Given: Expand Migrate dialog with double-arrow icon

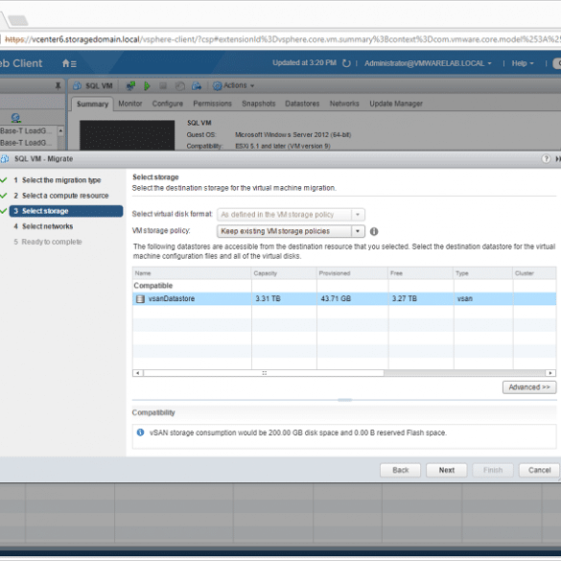Looking at the screenshot, I should tap(558, 158).
